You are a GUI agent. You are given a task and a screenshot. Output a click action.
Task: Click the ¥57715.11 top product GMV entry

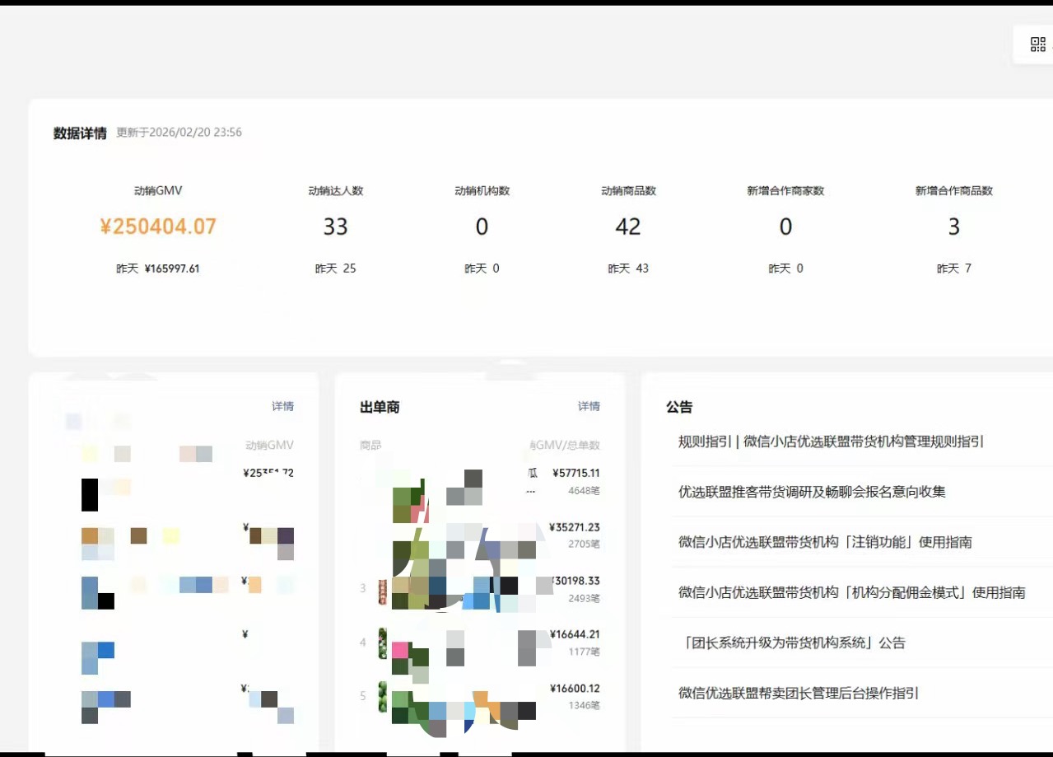tap(574, 474)
